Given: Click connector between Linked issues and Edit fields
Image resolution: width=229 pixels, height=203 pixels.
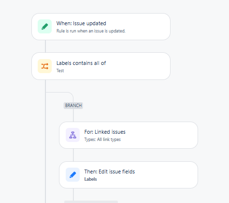Looking at the screenshot, I should (x=73, y=155).
